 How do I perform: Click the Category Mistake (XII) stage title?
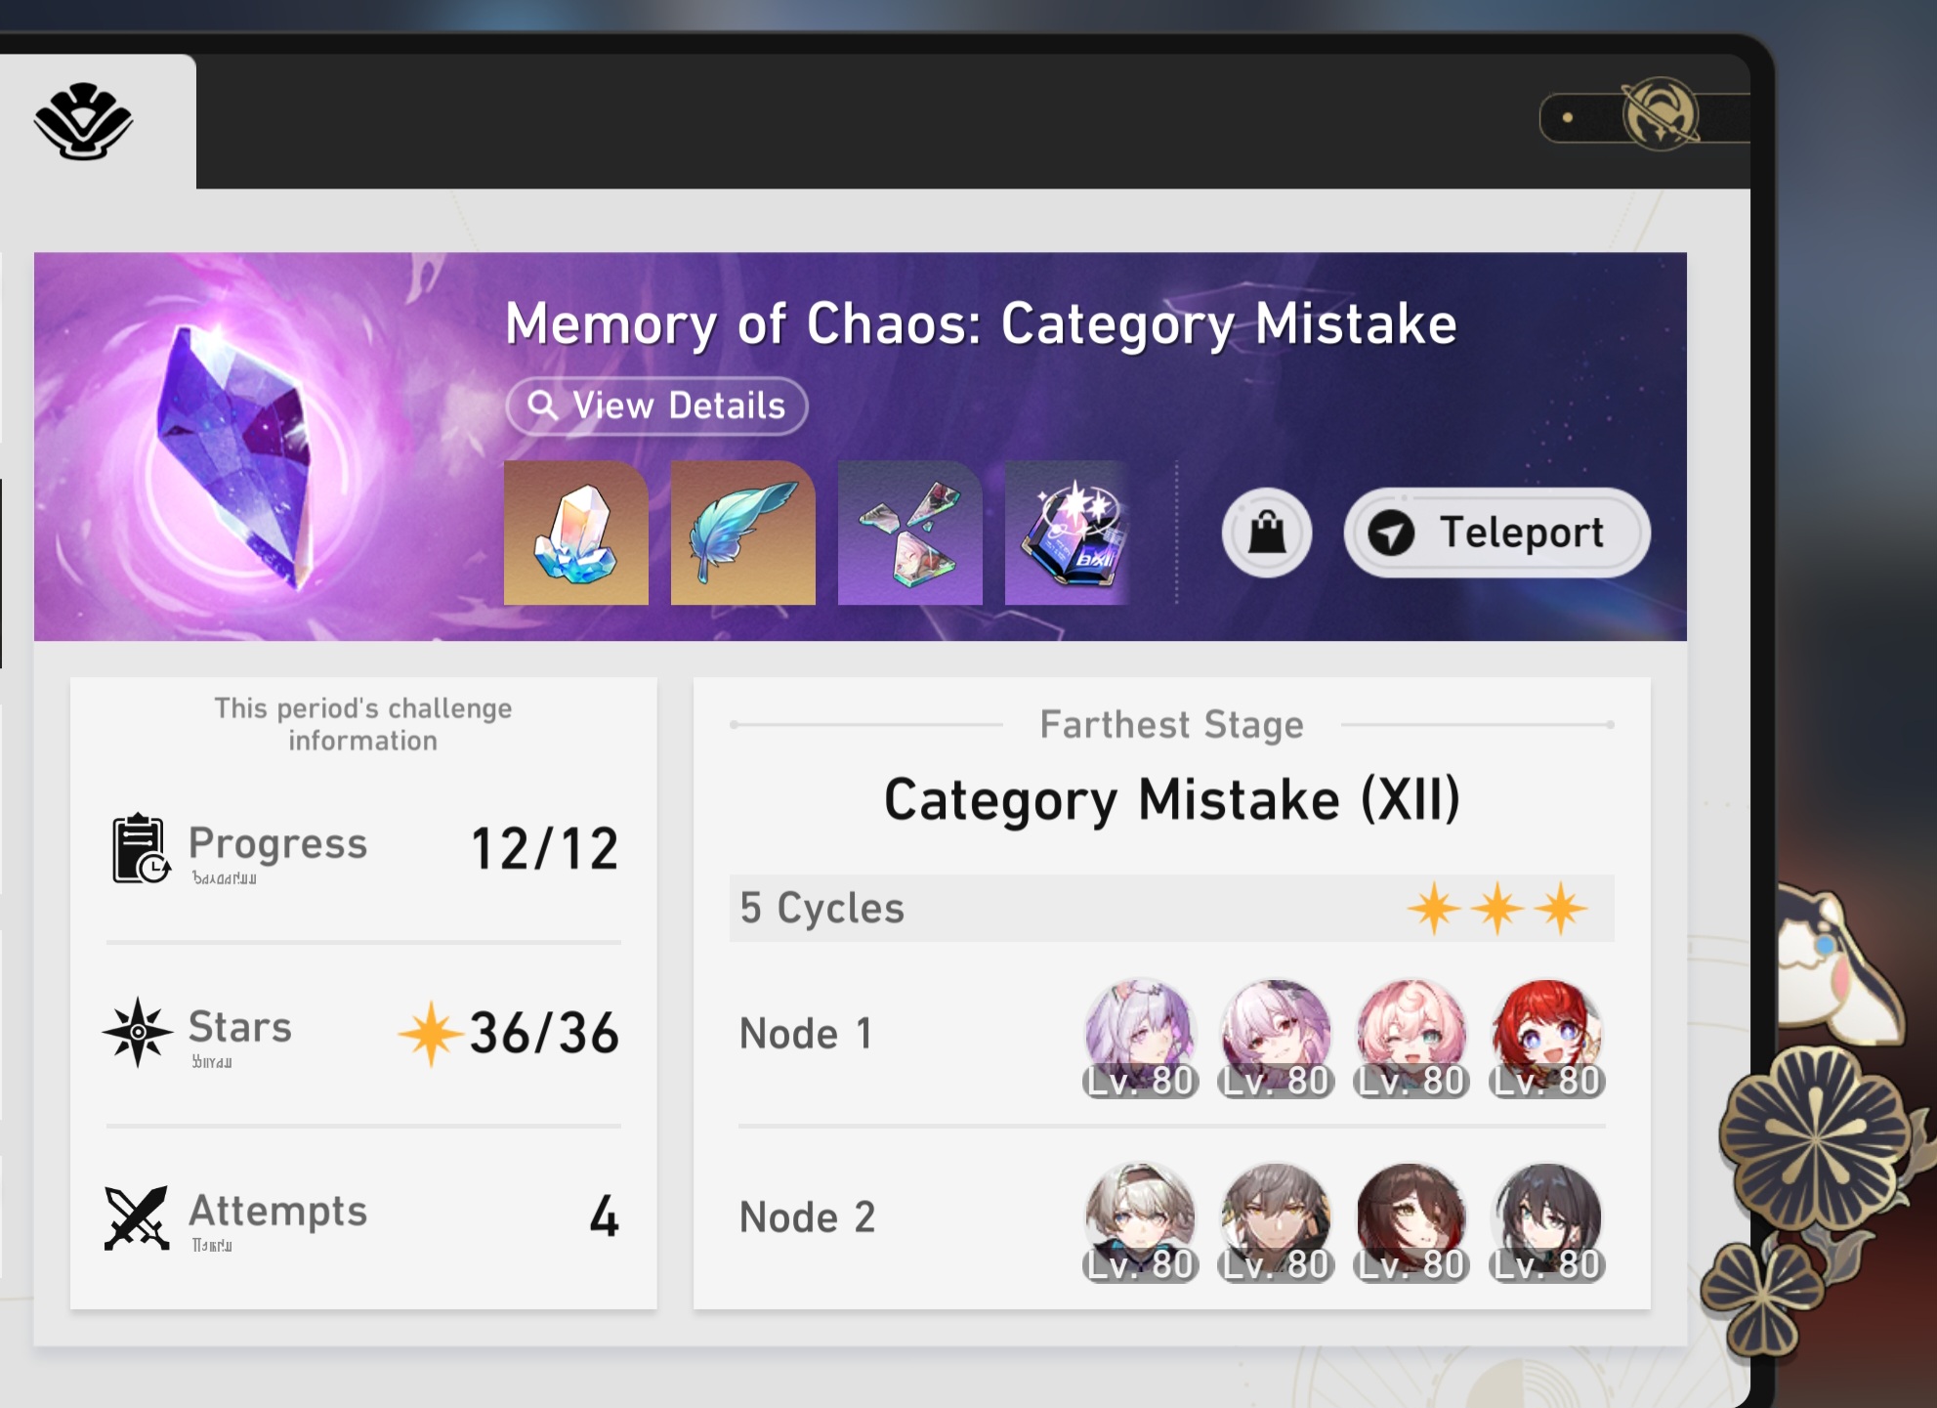click(x=1171, y=800)
